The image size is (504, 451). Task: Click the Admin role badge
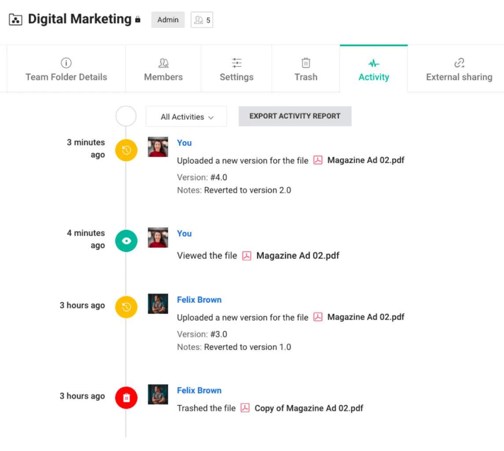[168, 20]
